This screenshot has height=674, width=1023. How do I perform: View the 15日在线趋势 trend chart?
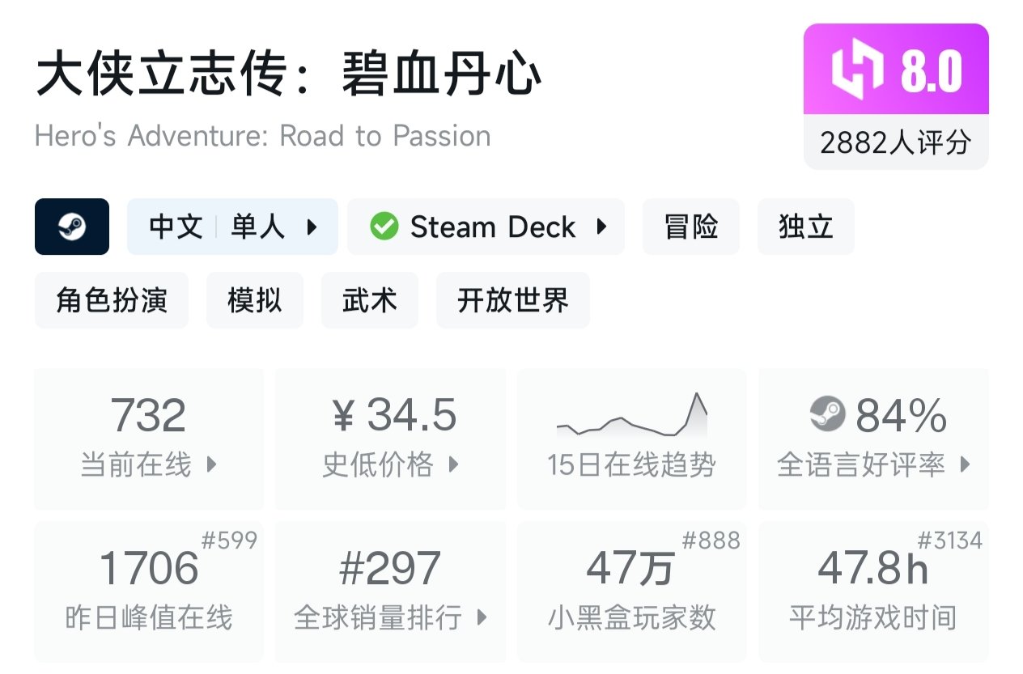[631, 415]
